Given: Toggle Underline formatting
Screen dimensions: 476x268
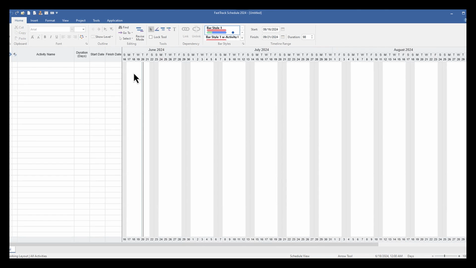Looking at the screenshot, I should point(57,37).
